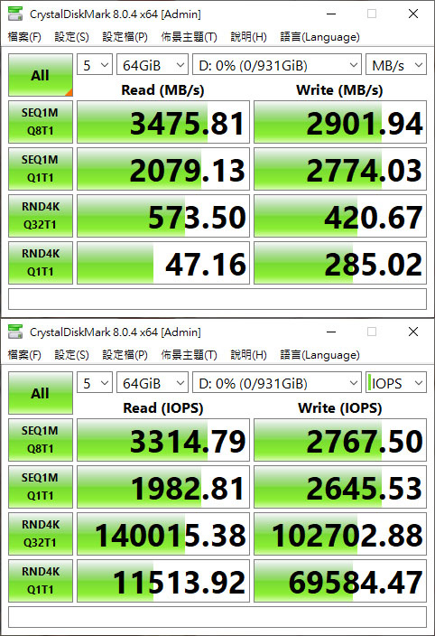435x636 pixels.
Task: Open the 設定檔(P) menu in the bottom window
Action: click(125, 355)
